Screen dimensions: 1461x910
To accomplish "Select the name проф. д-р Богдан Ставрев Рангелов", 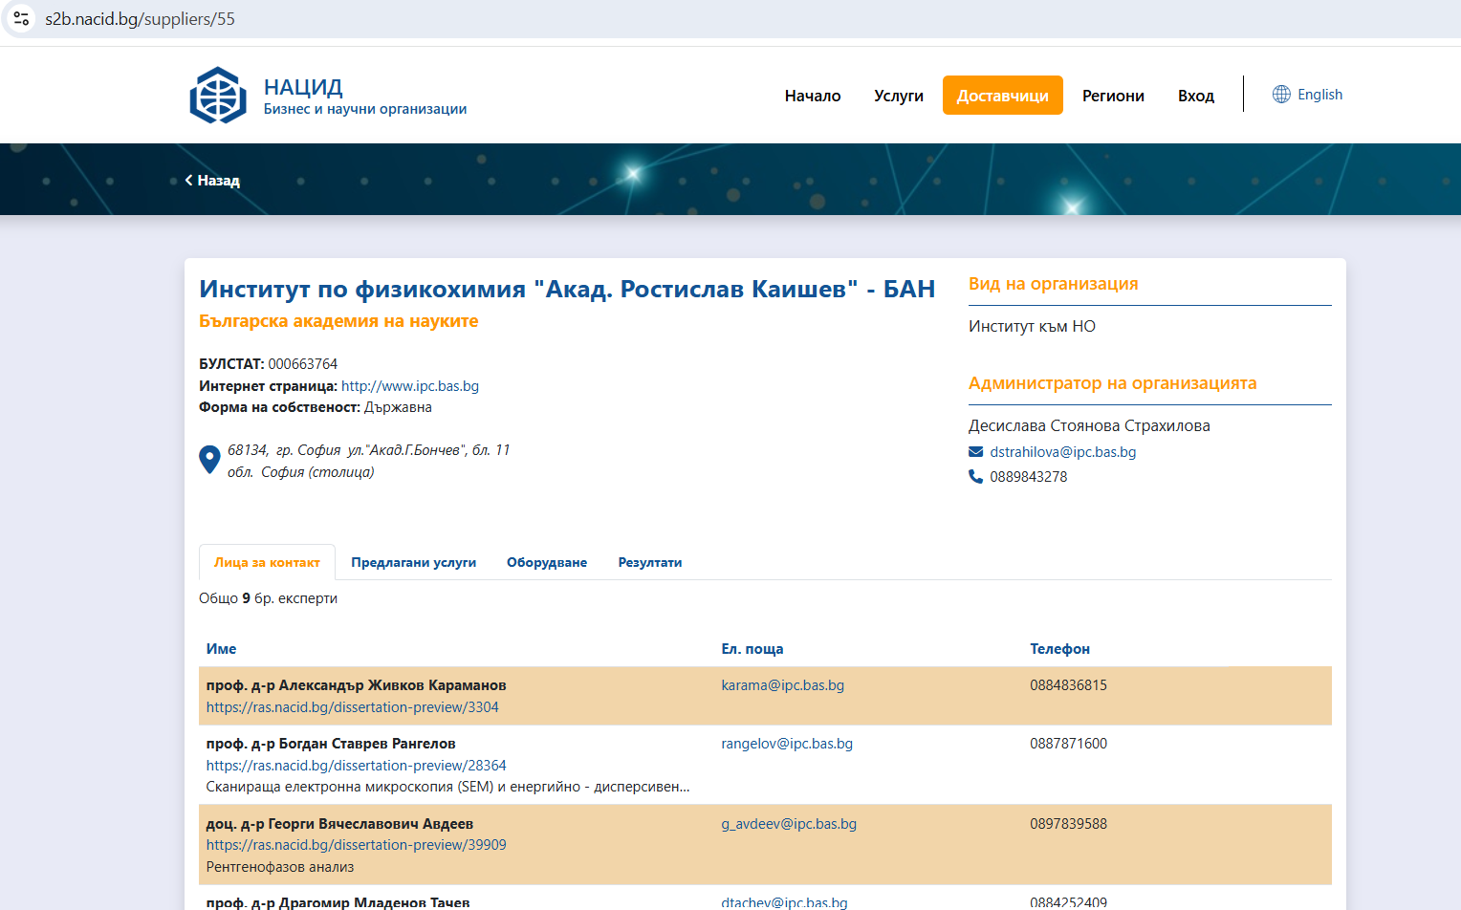I will tap(331, 744).
